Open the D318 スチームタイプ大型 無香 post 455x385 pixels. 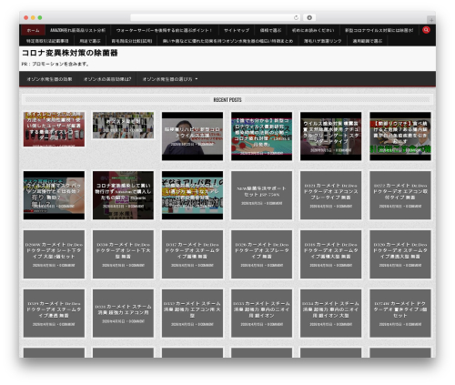click(x=330, y=254)
